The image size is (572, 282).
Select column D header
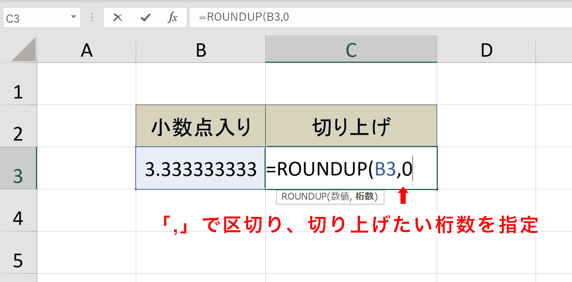[487, 50]
